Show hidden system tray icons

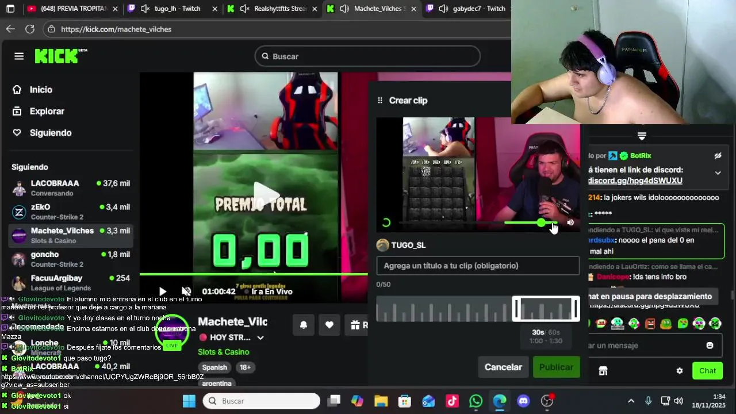pos(631,401)
